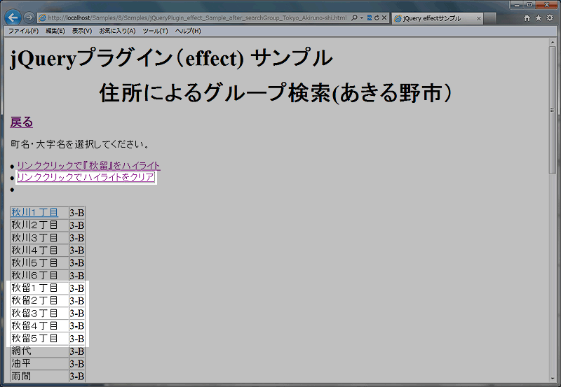Image resolution: width=561 pixels, height=387 pixels.
Task: Open the ヘルプ(H) menu
Action: (x=188, y=31)
